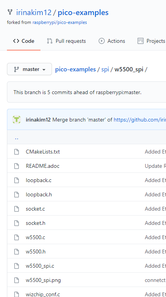Open the loopback.c file
The height and width of the screenshot is (297, 166).
coord(39,180)
